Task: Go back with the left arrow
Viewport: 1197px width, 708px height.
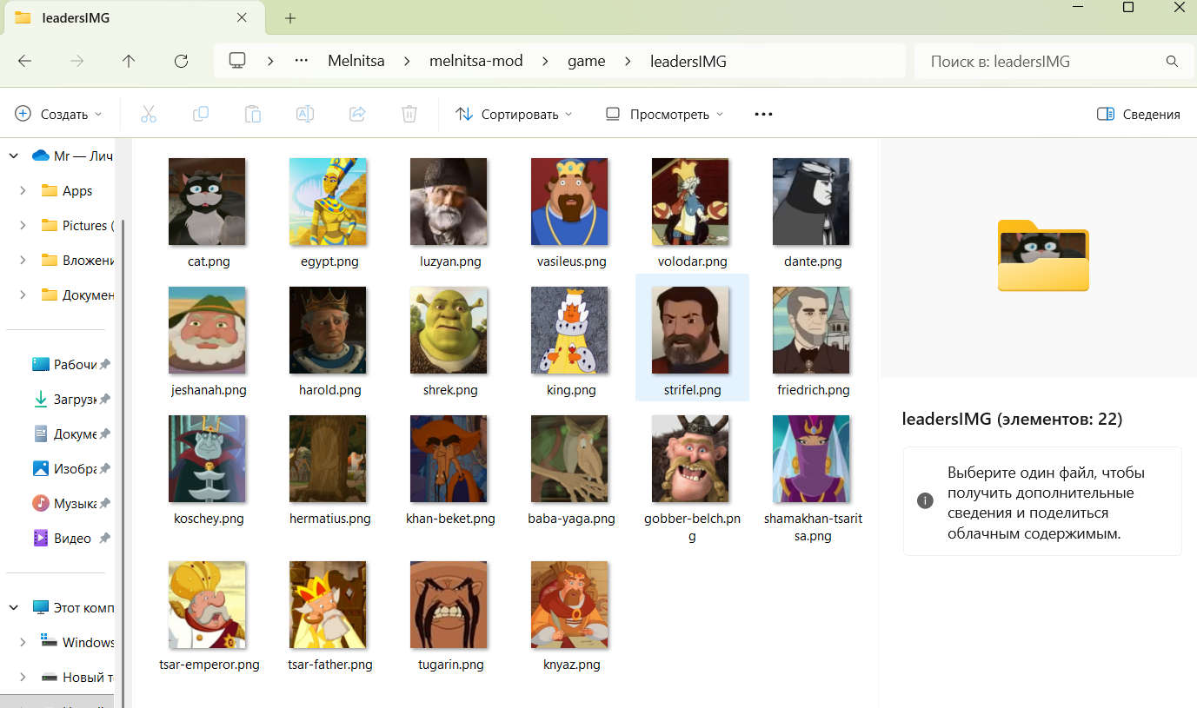Action: pyautogui.click(x=25, y=61)
